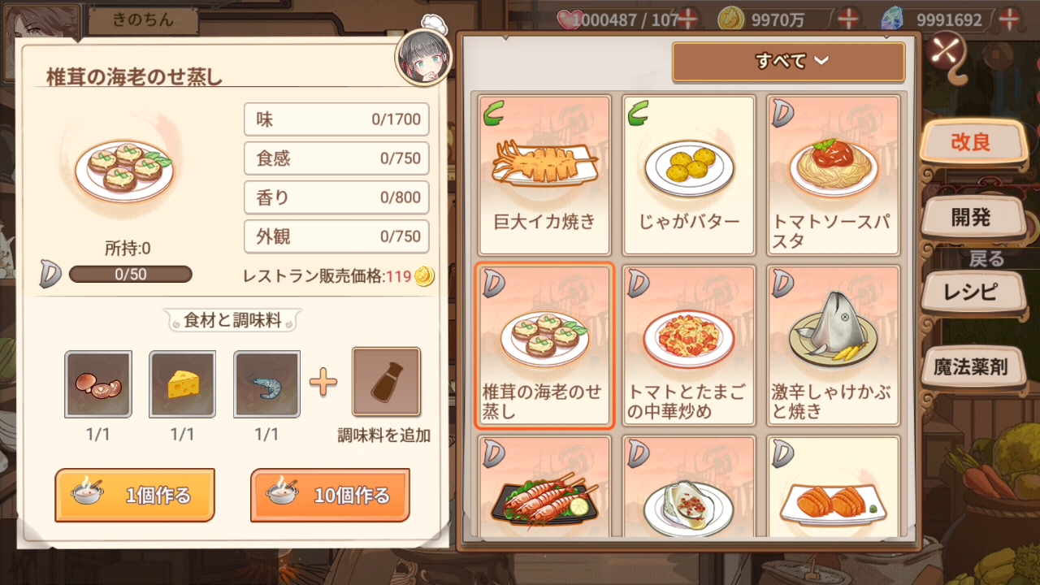The image size is (1040, 585).
Task: Click the plus next to gold coins
Action: 849,18
